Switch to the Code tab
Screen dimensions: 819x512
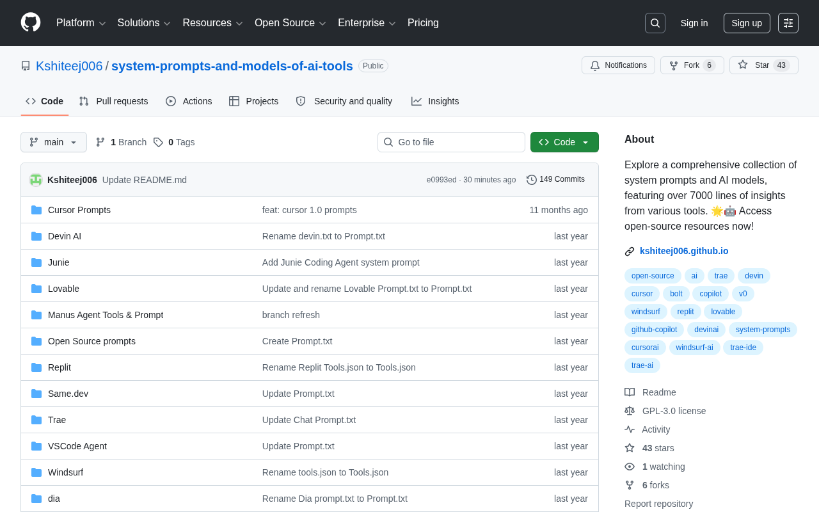coord(45,101)
